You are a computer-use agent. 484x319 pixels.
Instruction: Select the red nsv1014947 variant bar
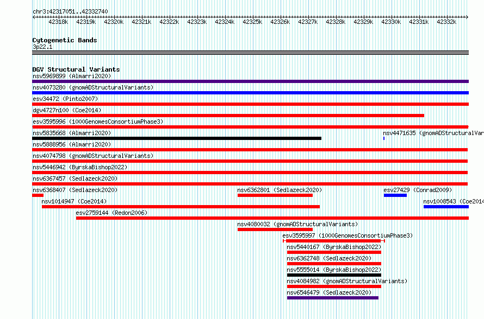coord(181,207)
